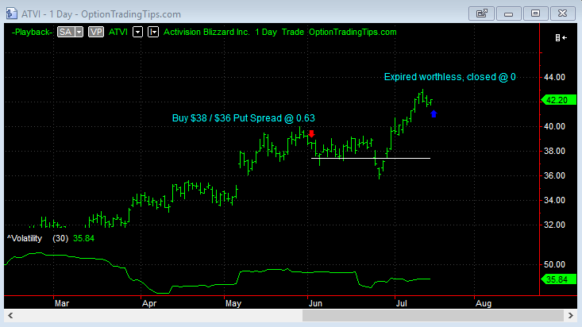
Task: Click the ^Volatility (30) indicator label
Action: click(x=37, y=238)
